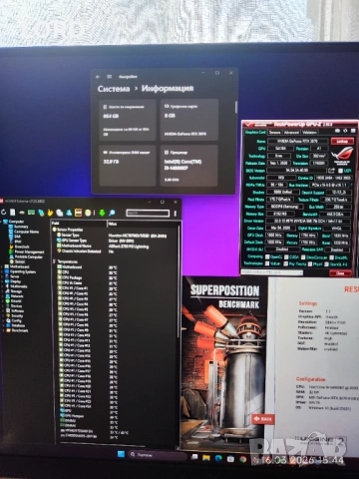
Task: Click the Close button in GPU-Z
Action: tap(340, 273)
